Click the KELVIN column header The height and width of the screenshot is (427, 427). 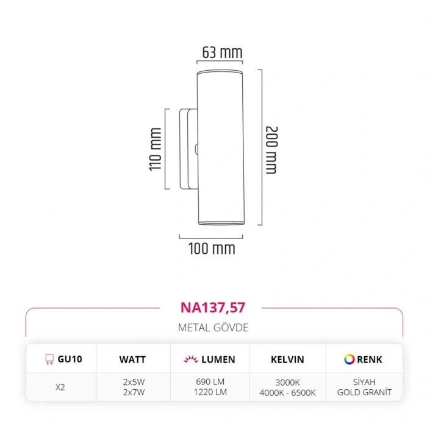[287, 360]
